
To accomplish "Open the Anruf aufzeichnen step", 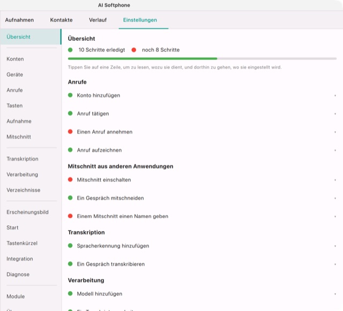I will pos(202,150).
